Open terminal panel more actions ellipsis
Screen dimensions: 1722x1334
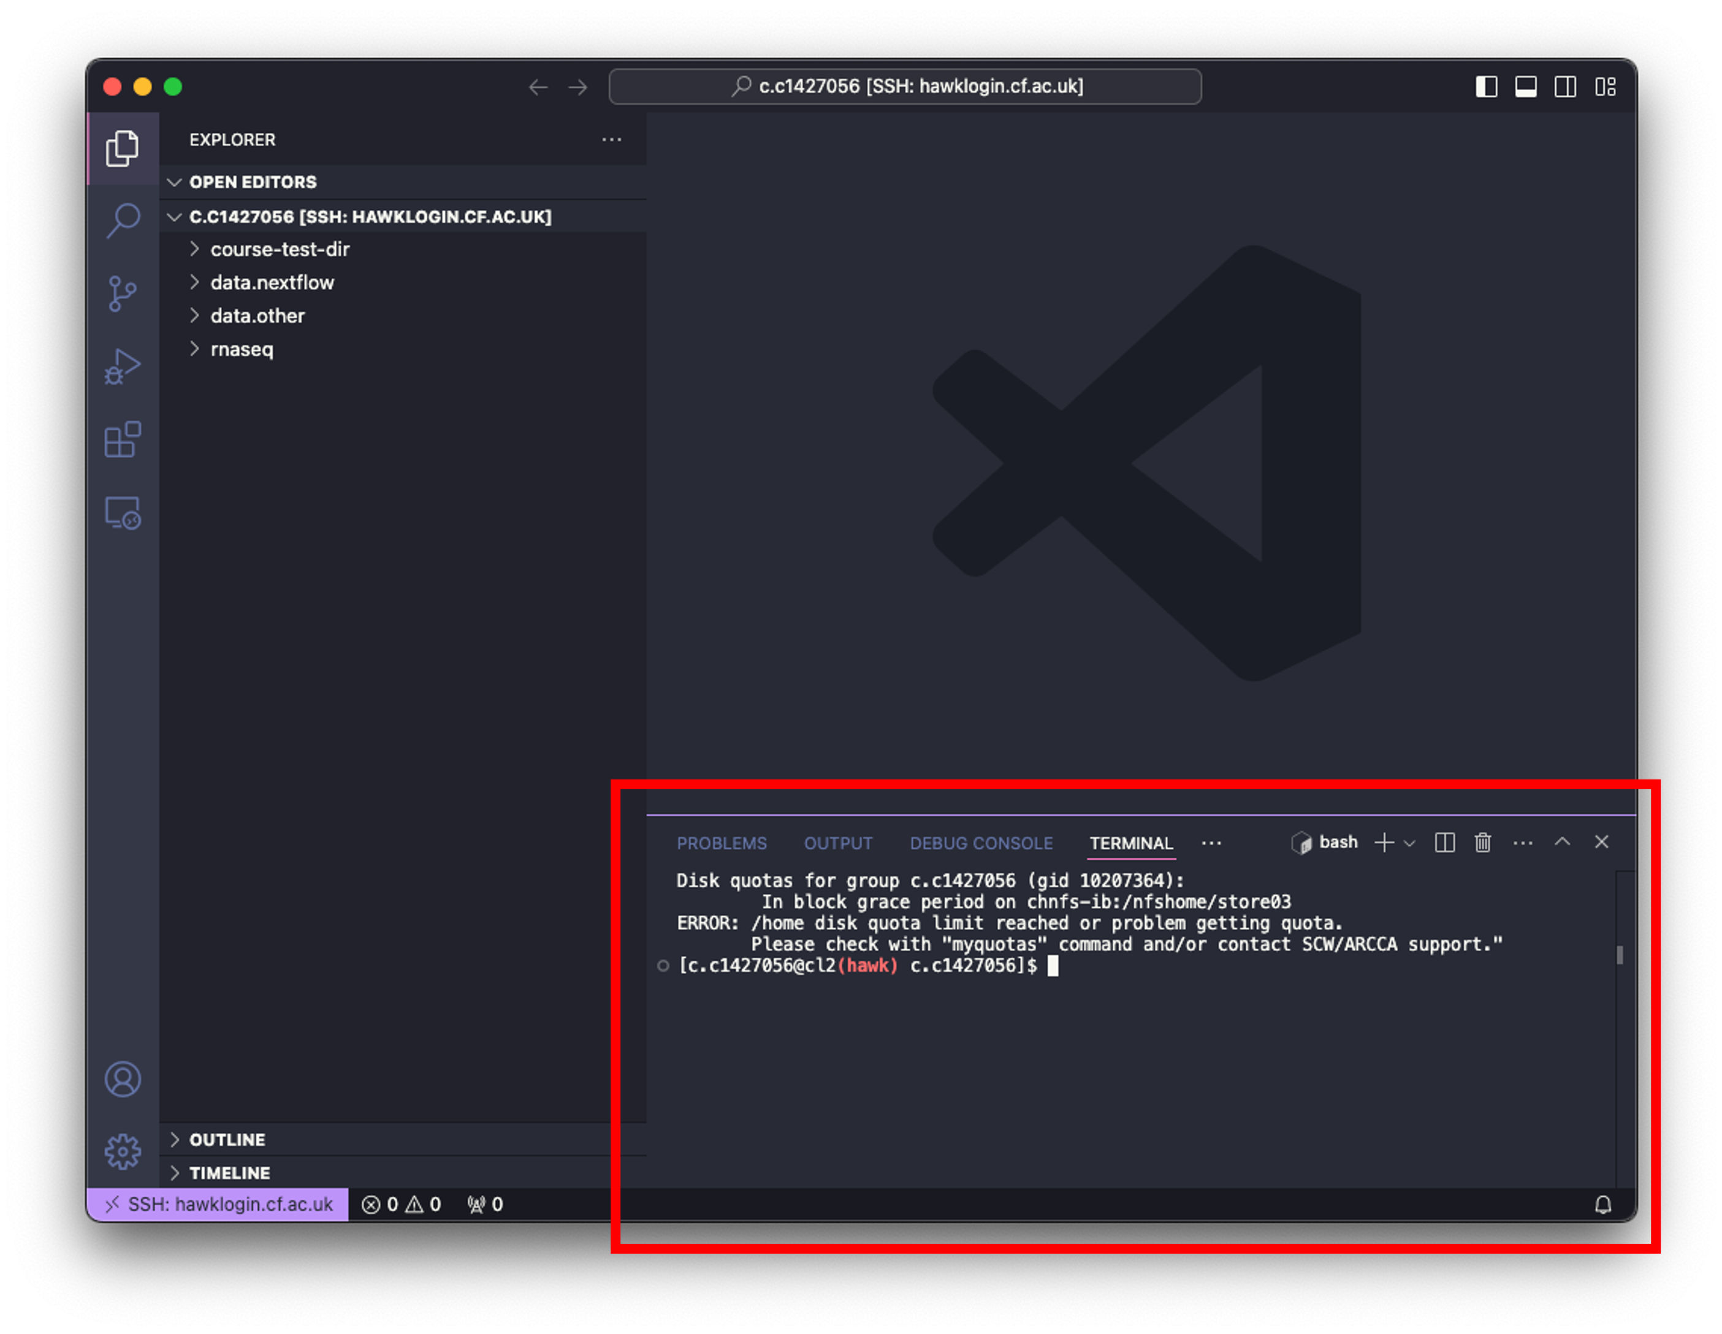pos(1523,843)
